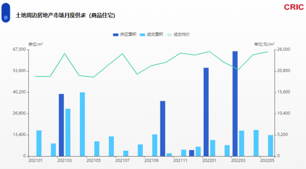Click the light blue 成交面积 legend swatch

click(143, 35)
